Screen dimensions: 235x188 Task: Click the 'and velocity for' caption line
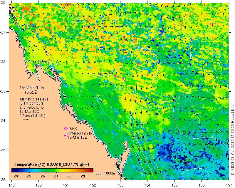(32, 108)
